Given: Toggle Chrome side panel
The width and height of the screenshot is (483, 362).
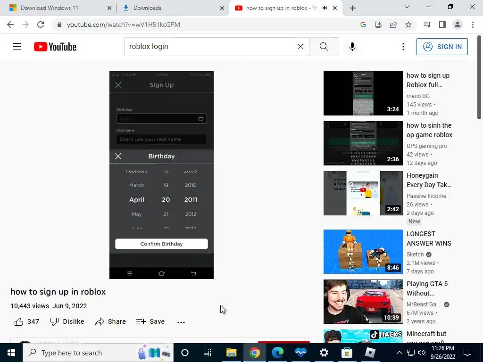Looking at the screenshot, I should (442, 25).
